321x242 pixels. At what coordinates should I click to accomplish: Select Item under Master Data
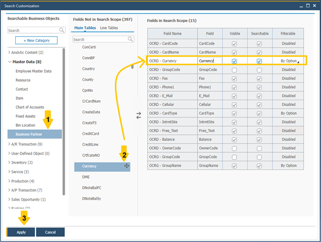[19, 98]
